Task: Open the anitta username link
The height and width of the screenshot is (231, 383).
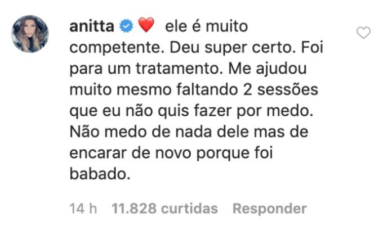Action: coord(92,26)
